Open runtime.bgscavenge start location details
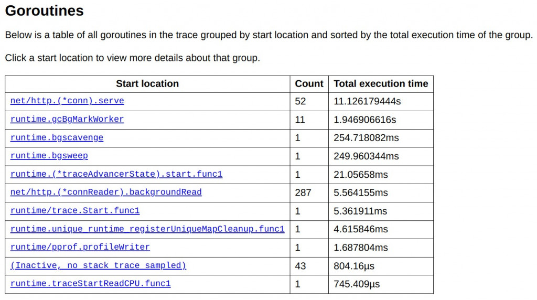The height and width of the screenshot is (300, 537). click(x=57, y=137)
